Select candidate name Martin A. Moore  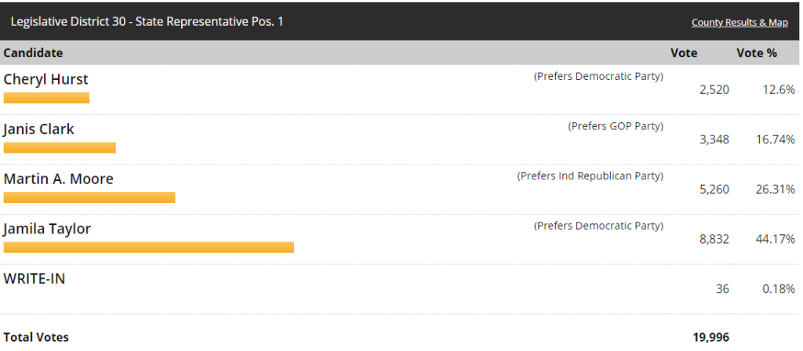tap(59, 179)
